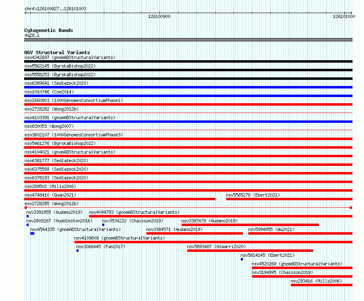This screenshot has width=364, height=301.
Task: Click the red left end block of esv2728285
Action: [x=26, y=208]
